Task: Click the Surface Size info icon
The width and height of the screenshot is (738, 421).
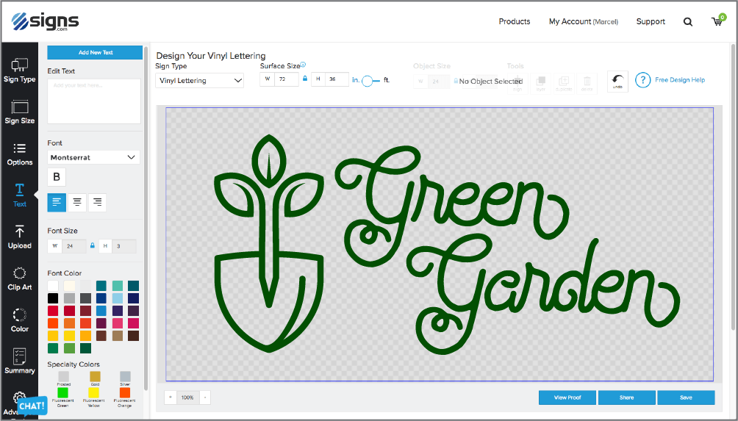Action: [x=303, y=65]
